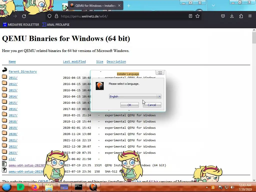Open the 158-byte qemu-w64-setup SHA-512 file link
The height and width of the screenshot is (192, 256).
pyautogui.click(x=26, y=171)
